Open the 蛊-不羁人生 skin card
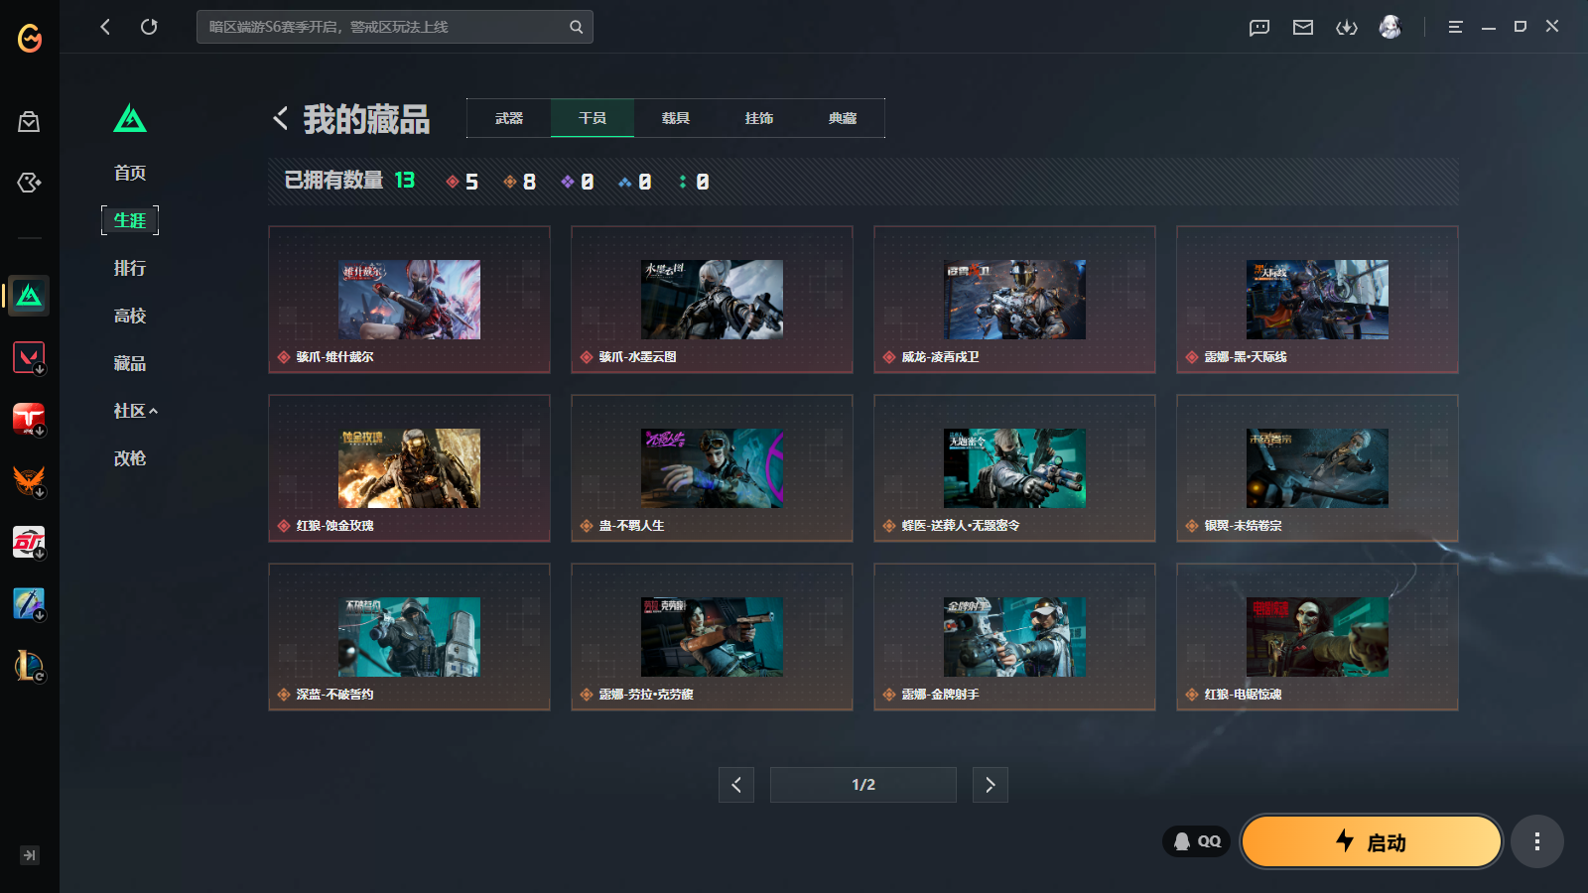 712,468
